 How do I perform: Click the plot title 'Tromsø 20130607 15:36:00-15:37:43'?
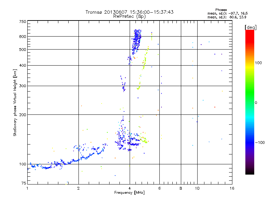tap(129, 12)
